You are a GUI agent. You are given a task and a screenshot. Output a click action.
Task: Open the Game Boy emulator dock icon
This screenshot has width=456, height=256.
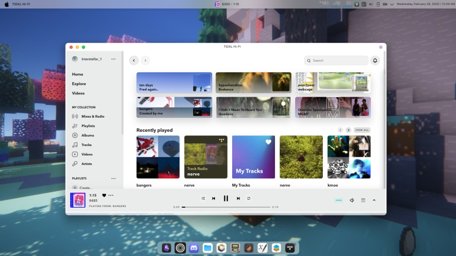(235, 248)
